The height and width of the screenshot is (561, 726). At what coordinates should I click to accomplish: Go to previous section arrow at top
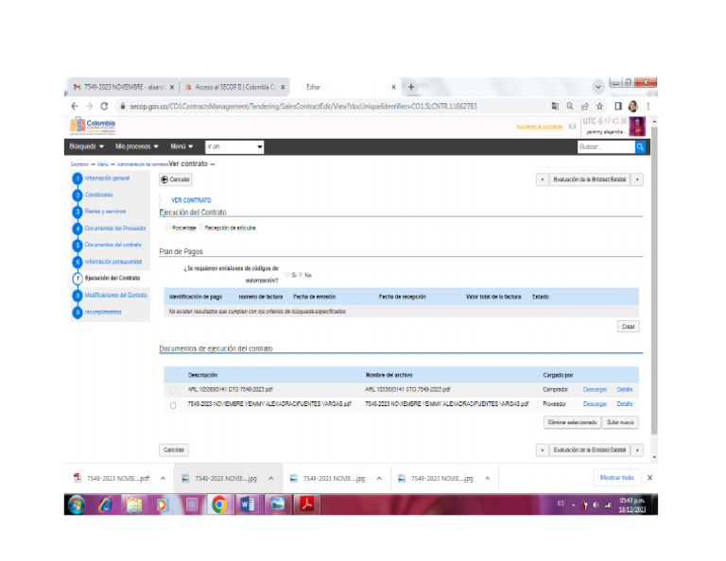click(543, 179)
